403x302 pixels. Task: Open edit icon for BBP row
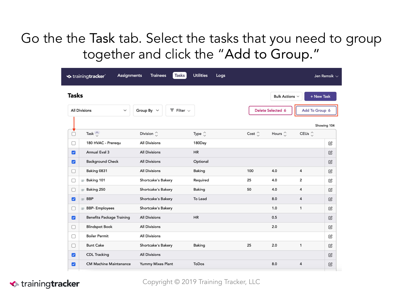(330, 199)
